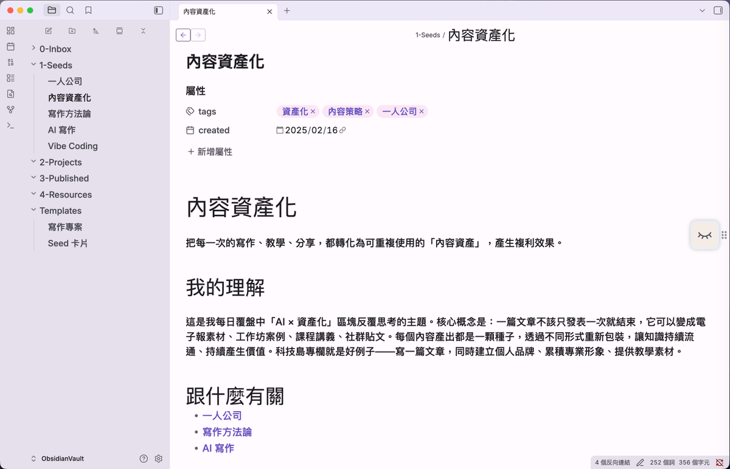This screenshot has height=469, width=730.
Task: Click the 1-Seeds breadcrumb
Action: pos(428,35)
